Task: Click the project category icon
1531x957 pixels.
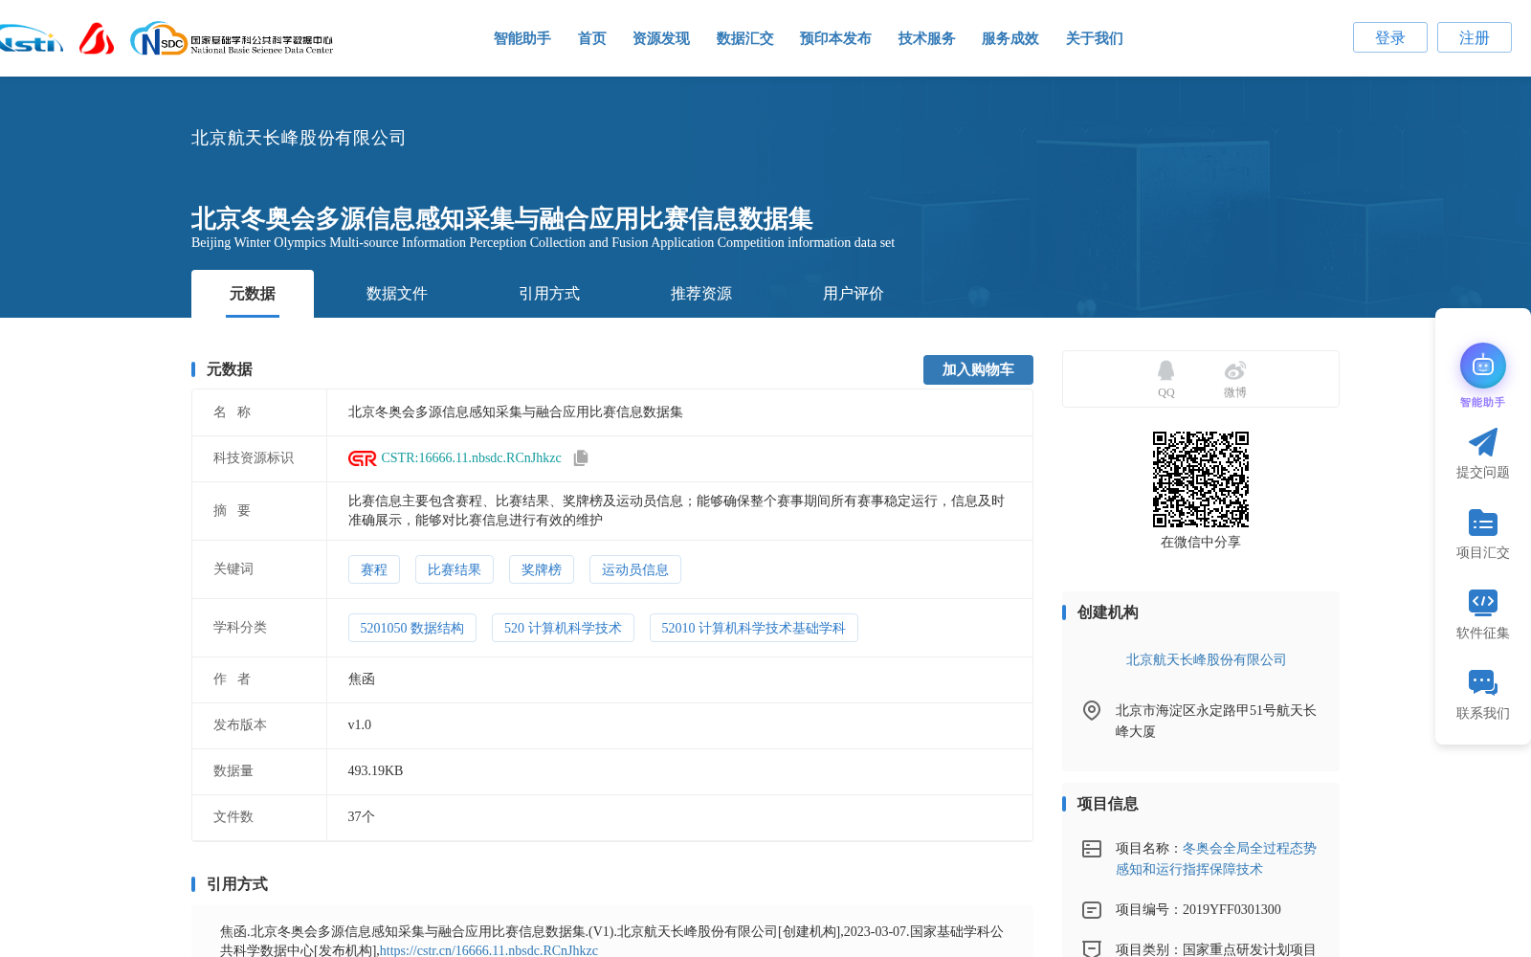Action: click(x=1092, y=949)
